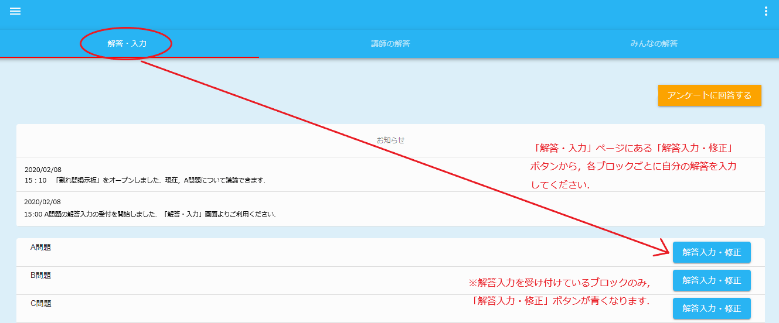Image resolution: width=779 pixels, height=323 pixels.
Task: Select the 2020/02/08 date above the 15:10 notice
Action: click(x=43, y=170)
